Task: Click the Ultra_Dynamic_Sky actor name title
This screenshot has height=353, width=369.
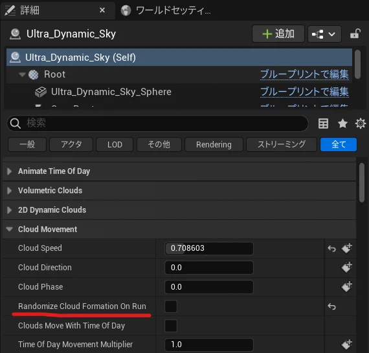Action: pyautogui.click(x=71, y=34)
